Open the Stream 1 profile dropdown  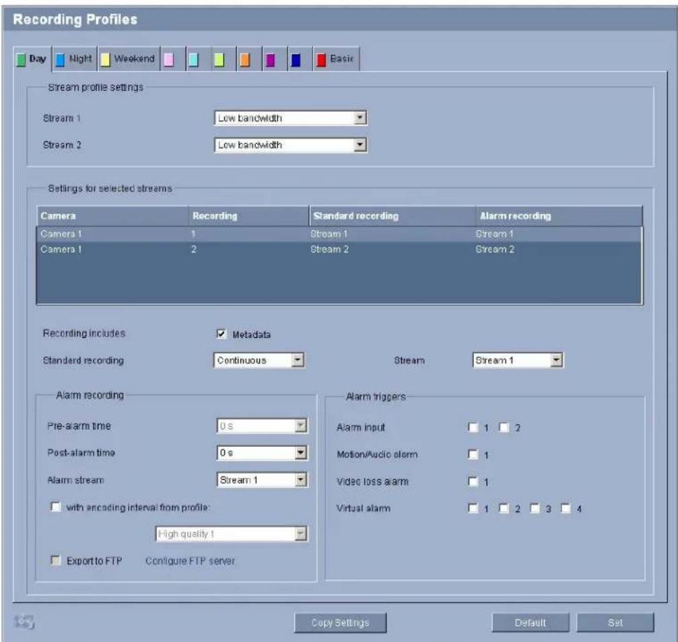pyautogui.click(x=291, y=118)
